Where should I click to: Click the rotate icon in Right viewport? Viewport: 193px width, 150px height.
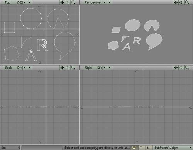tap(181, 68)
